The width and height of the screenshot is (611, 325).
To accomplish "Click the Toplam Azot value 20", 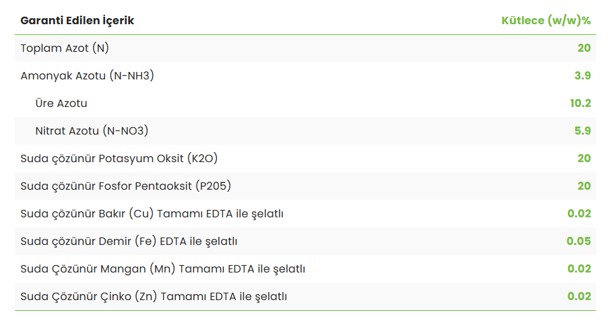I will (x=583, y=48).
